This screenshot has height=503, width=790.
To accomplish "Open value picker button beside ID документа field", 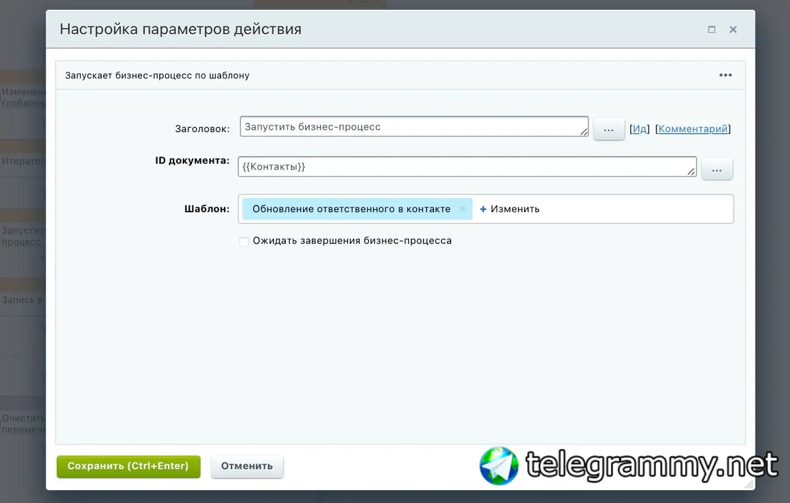I will click(717, 169).
